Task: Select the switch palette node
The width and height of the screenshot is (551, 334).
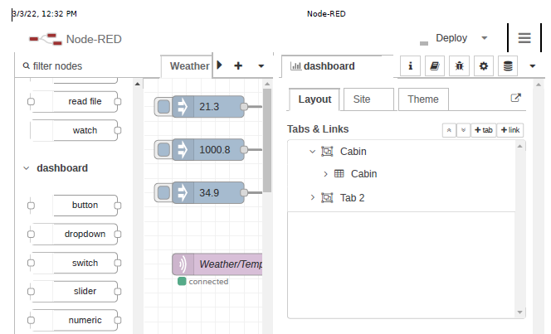Action: (x=74, y=263)
